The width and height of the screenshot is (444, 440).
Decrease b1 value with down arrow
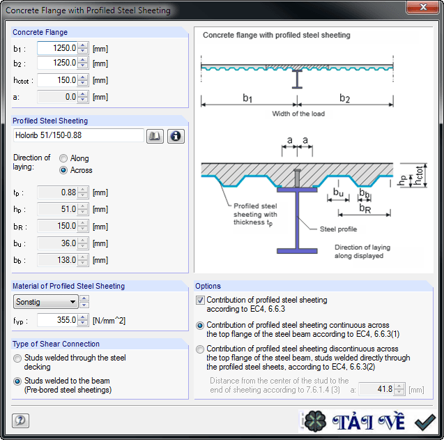[x=82, y=51]
